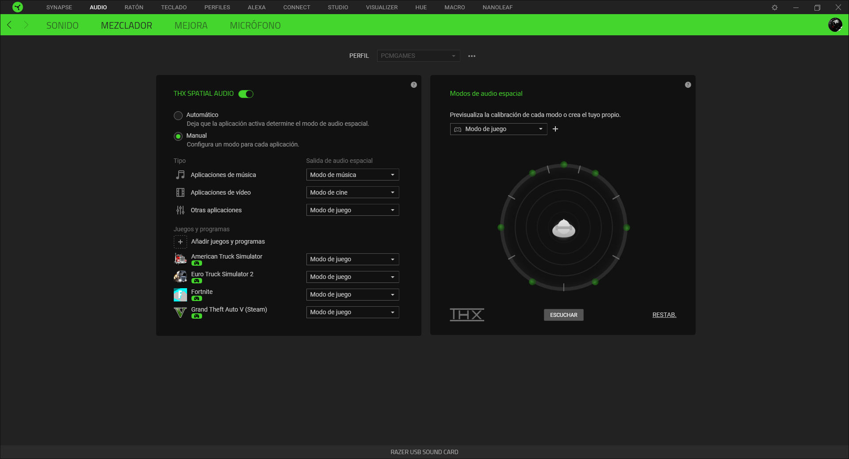Open the SONIDO subtab

(x=62, y=26)
